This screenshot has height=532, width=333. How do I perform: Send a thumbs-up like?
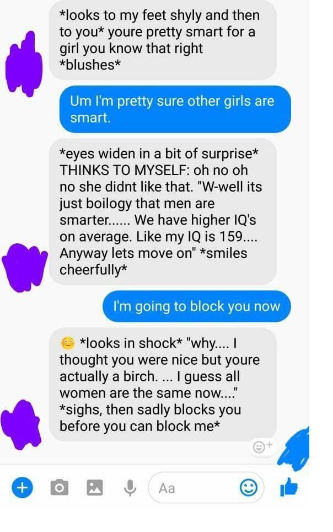point(288,487)
